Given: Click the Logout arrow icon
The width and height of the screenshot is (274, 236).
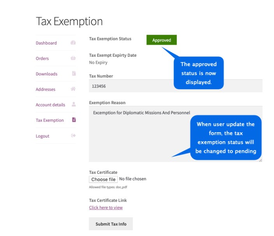Looking at the screenshot, I should [73, 135].
